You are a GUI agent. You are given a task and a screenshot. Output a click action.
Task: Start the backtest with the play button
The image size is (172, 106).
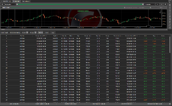pyautogui.click(x=158, y=4)
